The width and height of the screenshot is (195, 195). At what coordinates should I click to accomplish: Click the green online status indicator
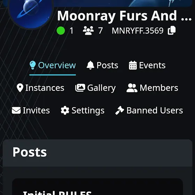click(61, 31)
